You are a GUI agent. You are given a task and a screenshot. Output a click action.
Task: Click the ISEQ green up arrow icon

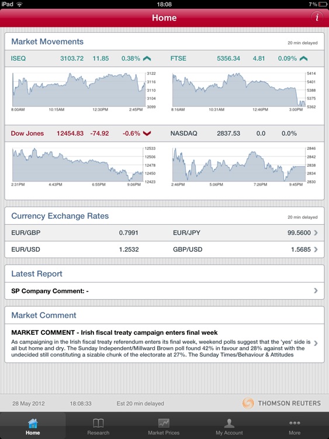pyautogui.click(x=147, y=59)
